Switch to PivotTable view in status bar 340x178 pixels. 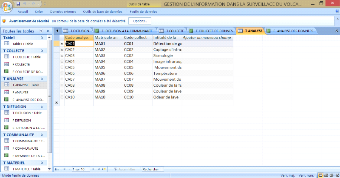(x=326, y=175)
